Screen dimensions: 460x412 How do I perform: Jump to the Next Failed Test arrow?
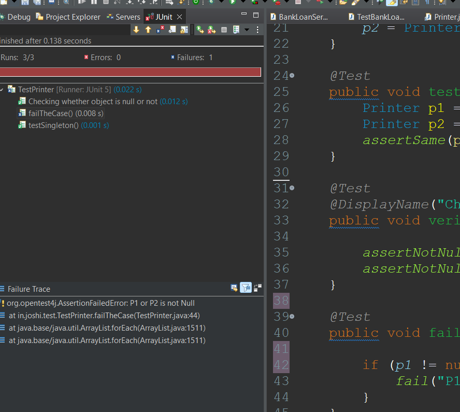tap(136, 30)
